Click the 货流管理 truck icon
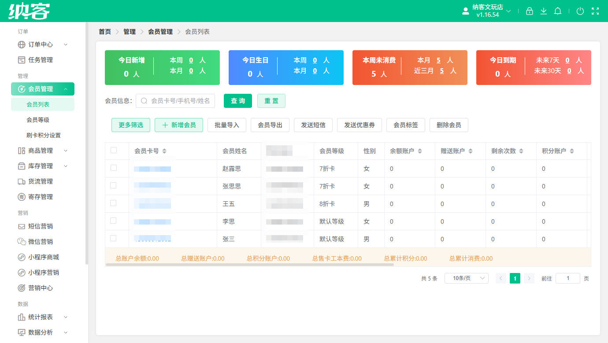 [x=22, y=181]
